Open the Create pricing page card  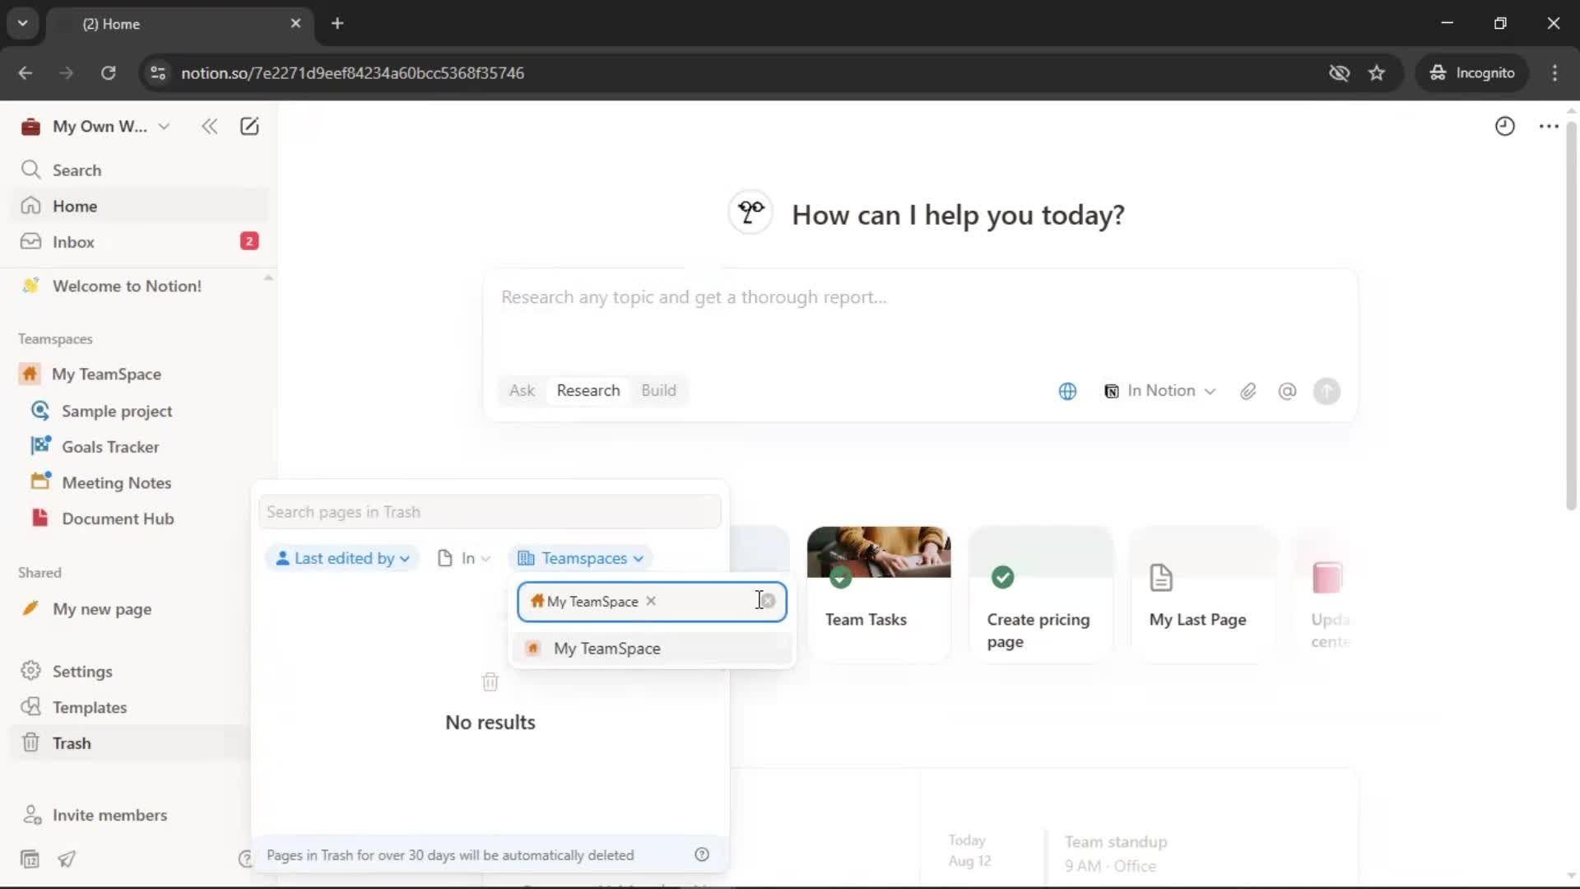pos(1041,593)
